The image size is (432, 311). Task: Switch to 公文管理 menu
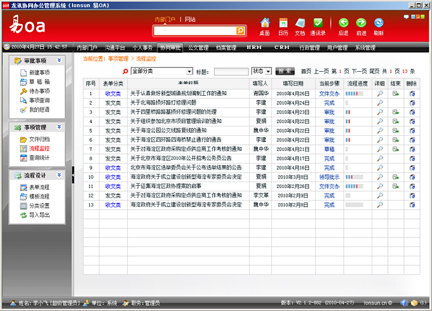(198, 48)
